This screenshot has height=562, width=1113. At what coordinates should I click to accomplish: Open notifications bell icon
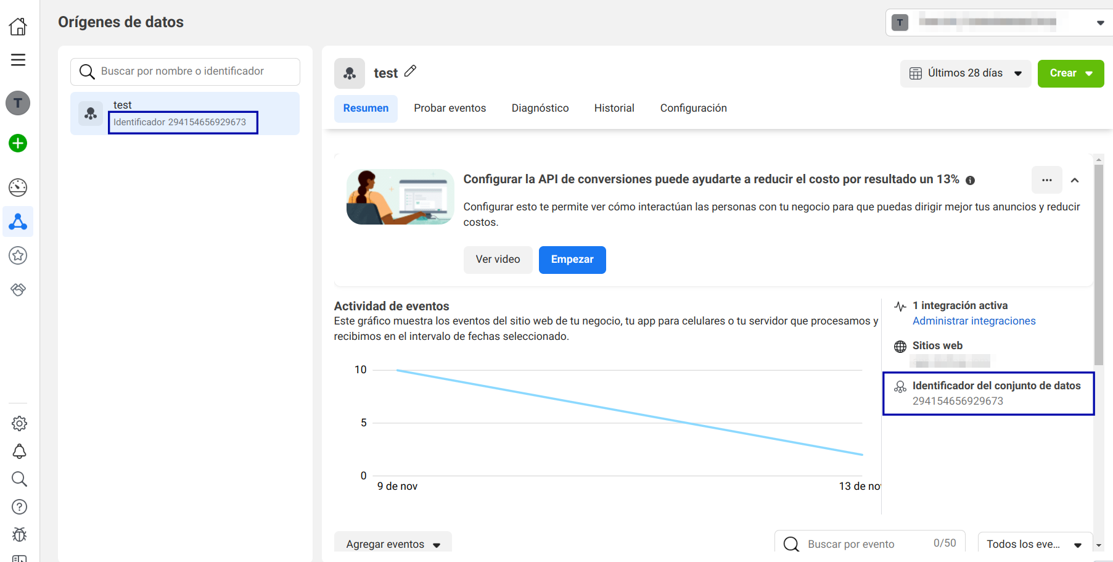tap(19, 452)
